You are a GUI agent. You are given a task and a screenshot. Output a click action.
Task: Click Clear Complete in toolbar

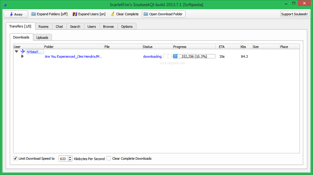125,14
